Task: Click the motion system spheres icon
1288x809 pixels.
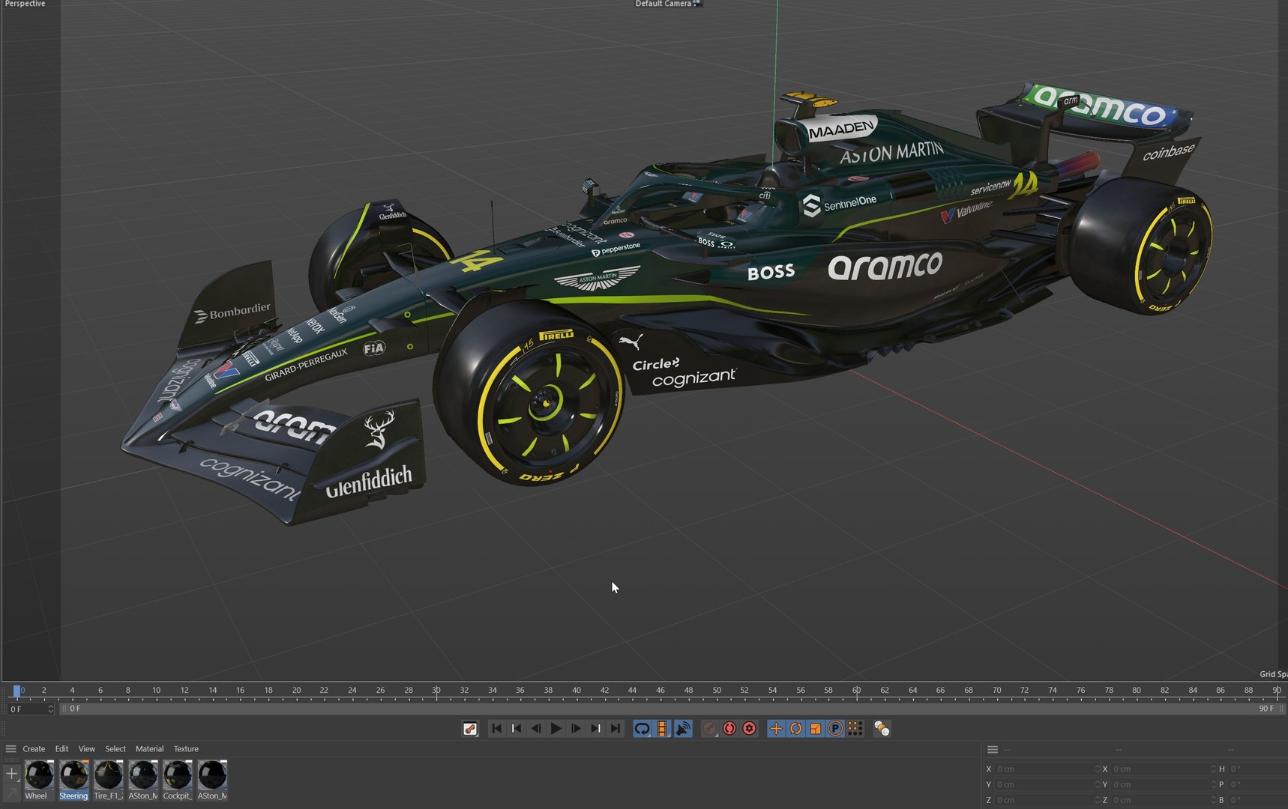Action: pos(882,728)
